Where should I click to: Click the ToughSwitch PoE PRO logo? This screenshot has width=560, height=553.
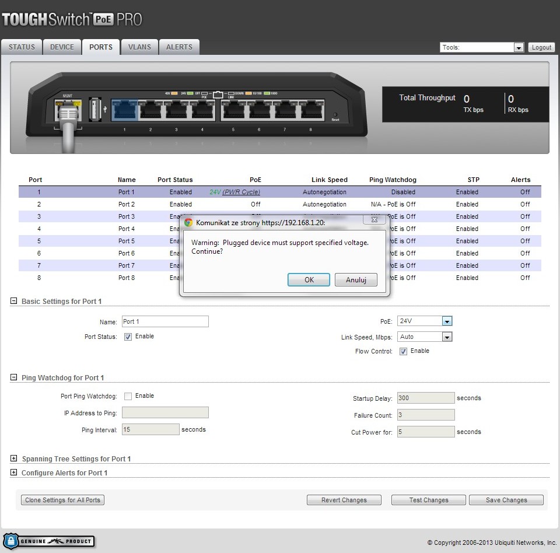tap(72, 19)
